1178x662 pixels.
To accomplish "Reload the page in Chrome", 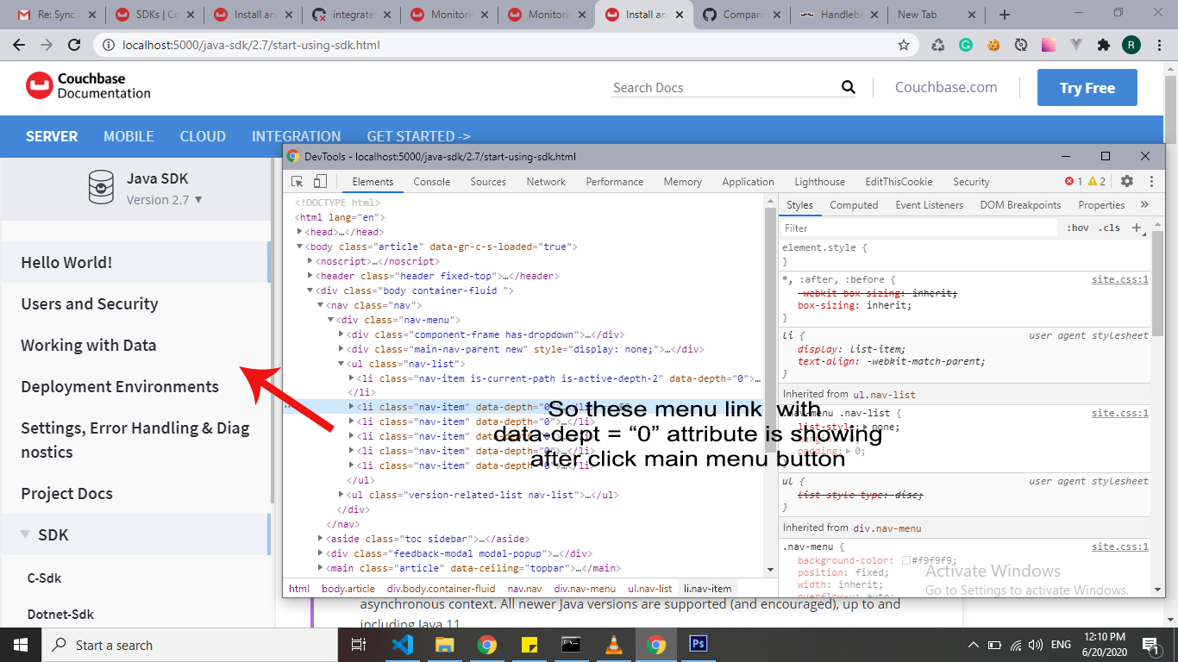I will tap(74, 45).
